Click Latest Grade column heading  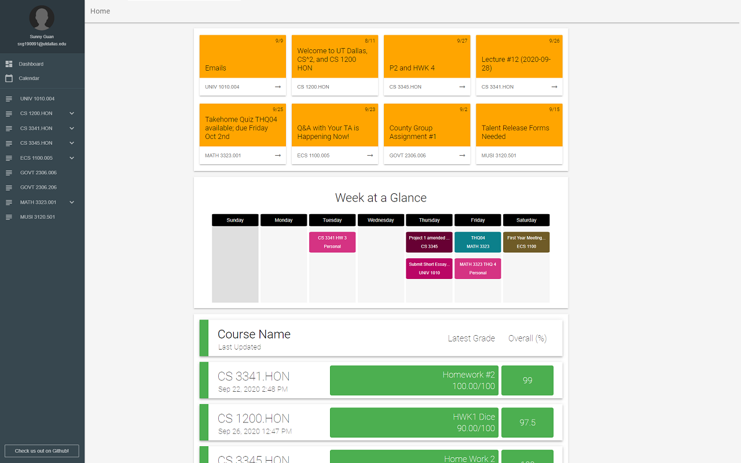click(x=471, y=339)
